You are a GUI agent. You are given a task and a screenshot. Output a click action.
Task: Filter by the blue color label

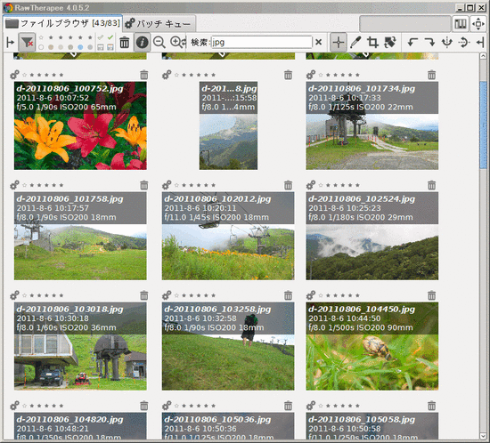pyautogui.click(x=80, y=47)
